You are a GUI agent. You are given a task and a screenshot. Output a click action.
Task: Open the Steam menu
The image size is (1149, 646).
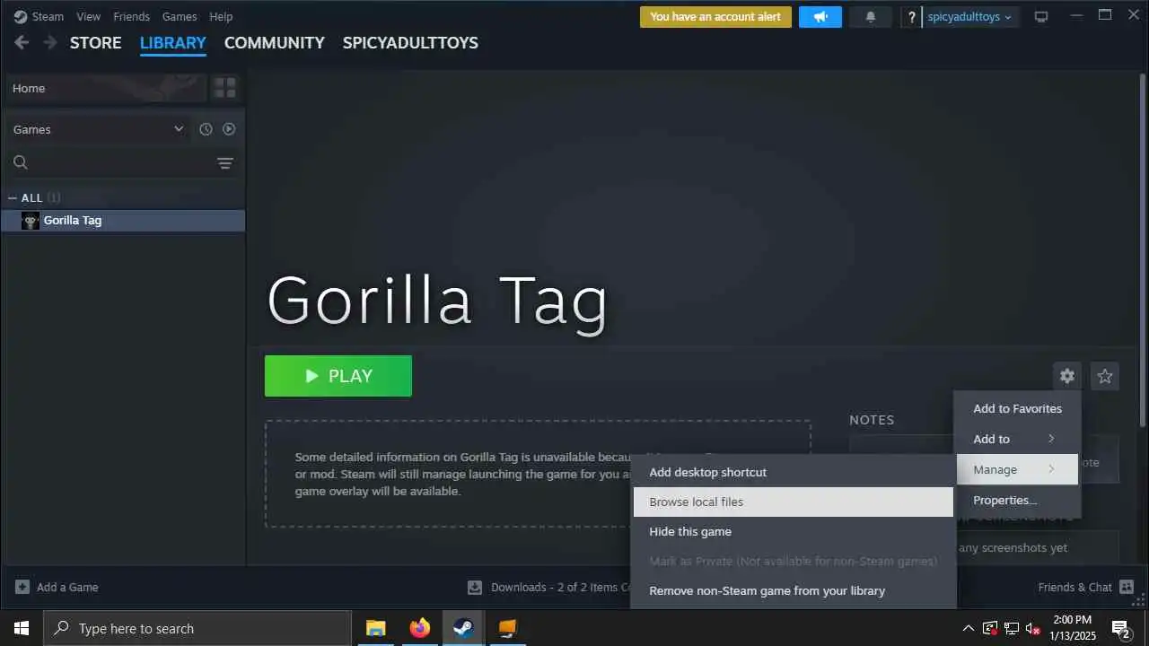[48, 16]
